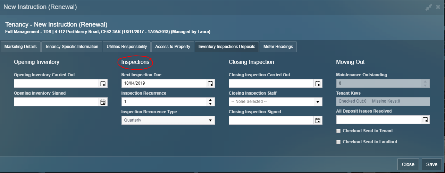Open calendar for Opening Inventory Signed
445x173 pixels.
103,102
